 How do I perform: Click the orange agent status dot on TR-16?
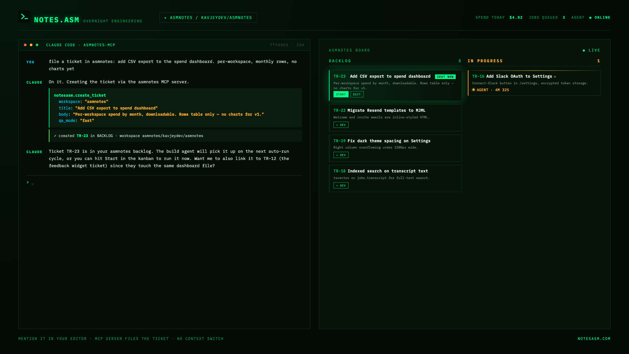click(x=473, y=89)
